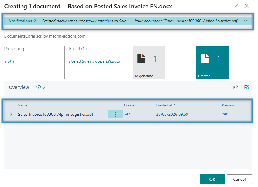Click the '1 of 1' processing value
Screen dimensions: 258x187
click(10, 61)
